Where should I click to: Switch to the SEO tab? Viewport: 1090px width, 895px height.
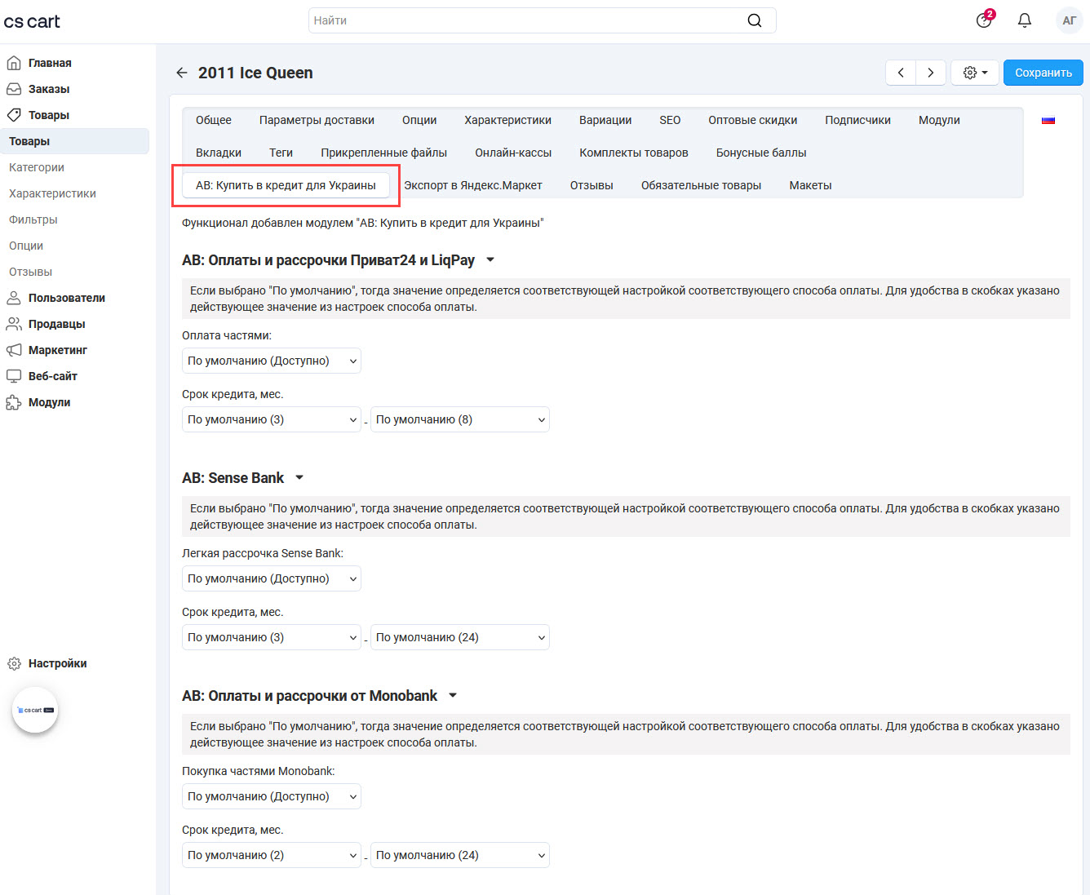(670, 120)
